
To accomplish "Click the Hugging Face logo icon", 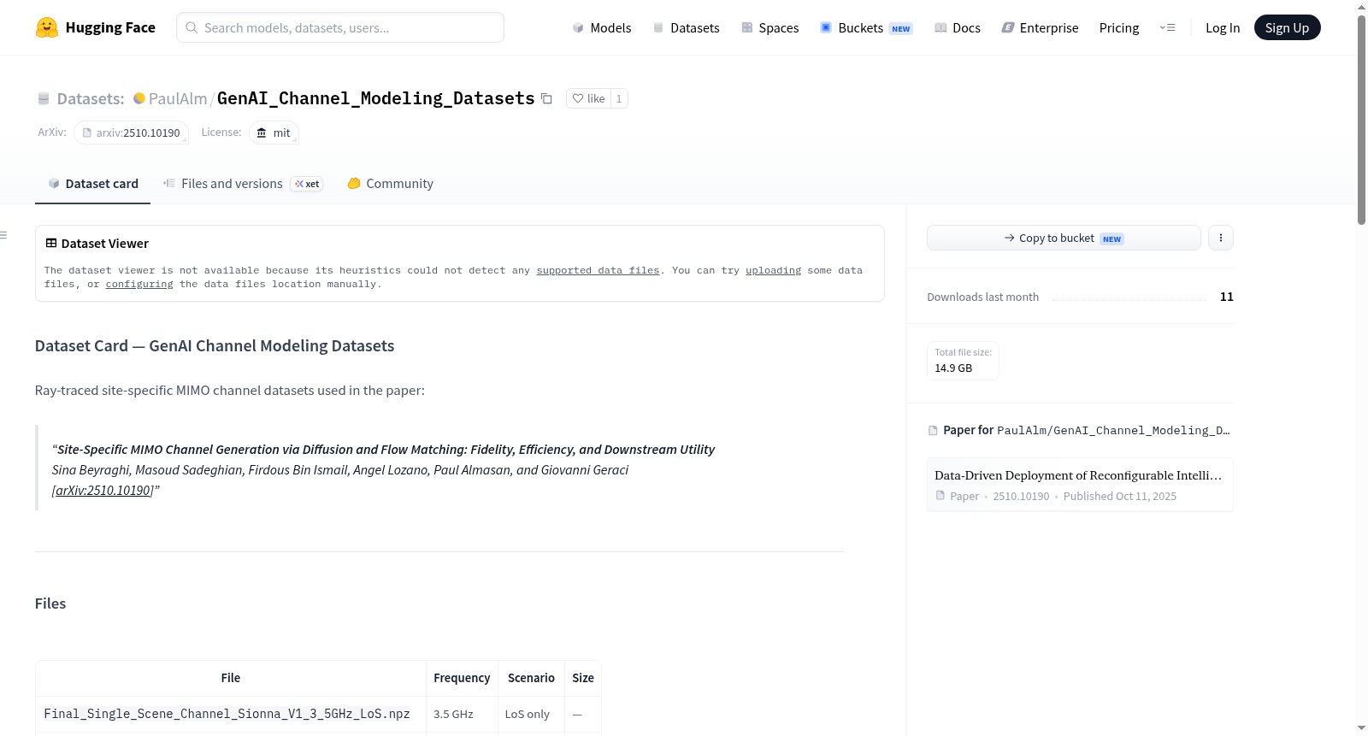I will click(x=47, y=27).
